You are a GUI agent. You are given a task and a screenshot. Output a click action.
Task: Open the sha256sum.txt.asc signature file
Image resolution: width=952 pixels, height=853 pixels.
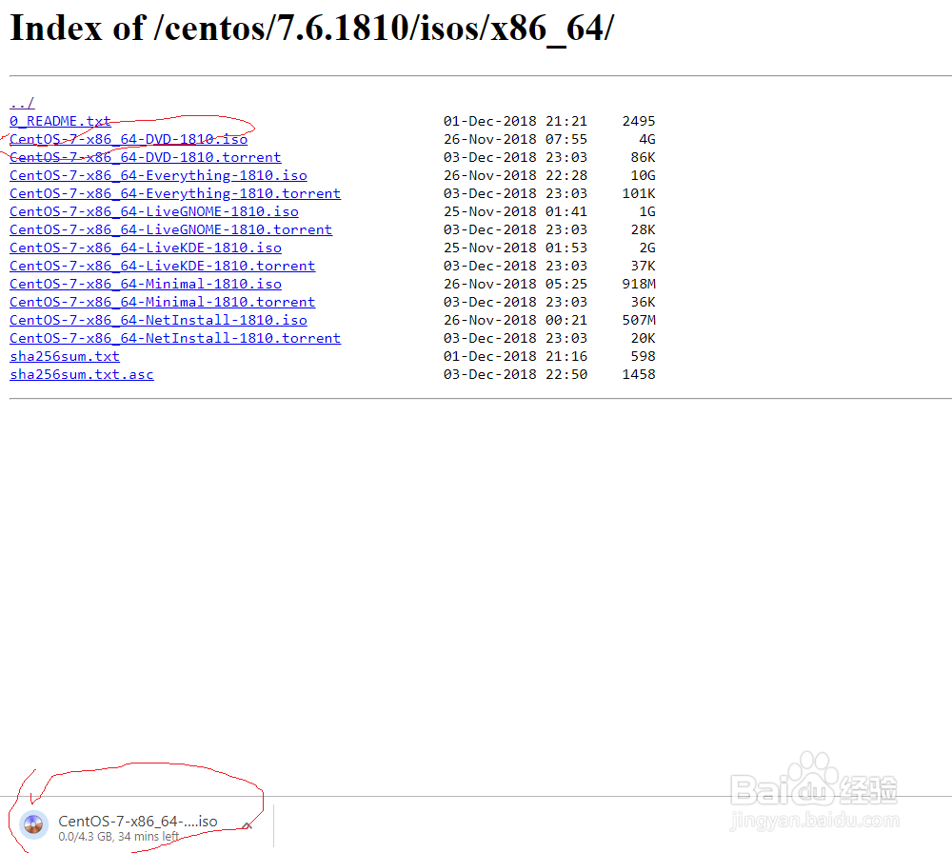[x=81, y=374]
